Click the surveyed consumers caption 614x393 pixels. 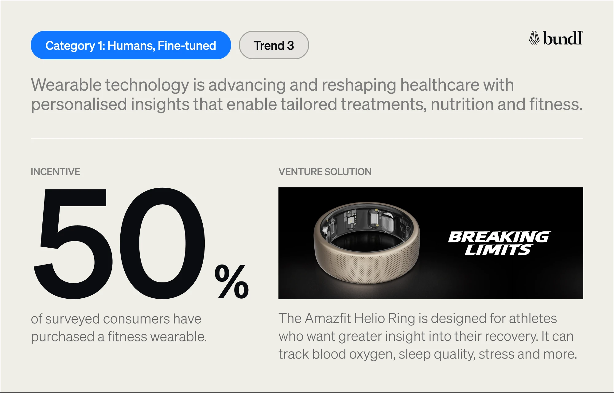click(119, 328)
